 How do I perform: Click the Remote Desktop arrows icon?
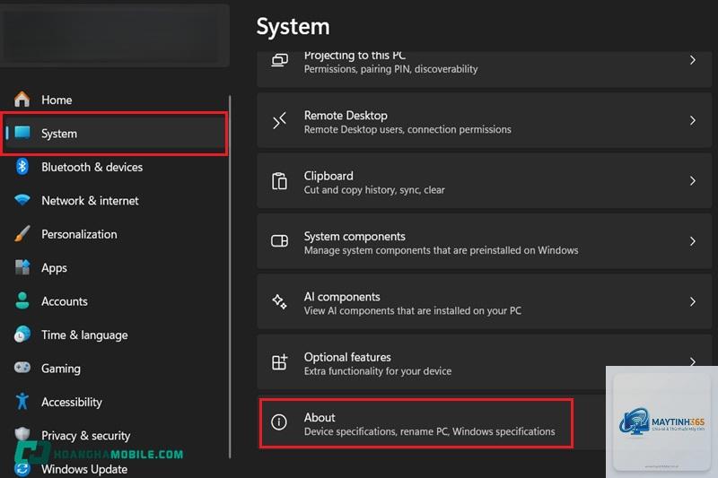click(280, 120)
